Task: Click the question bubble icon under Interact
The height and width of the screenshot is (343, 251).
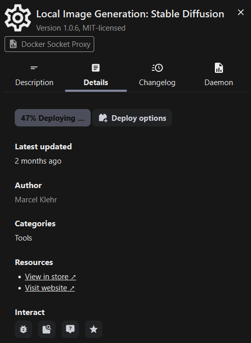Action: 70,329
